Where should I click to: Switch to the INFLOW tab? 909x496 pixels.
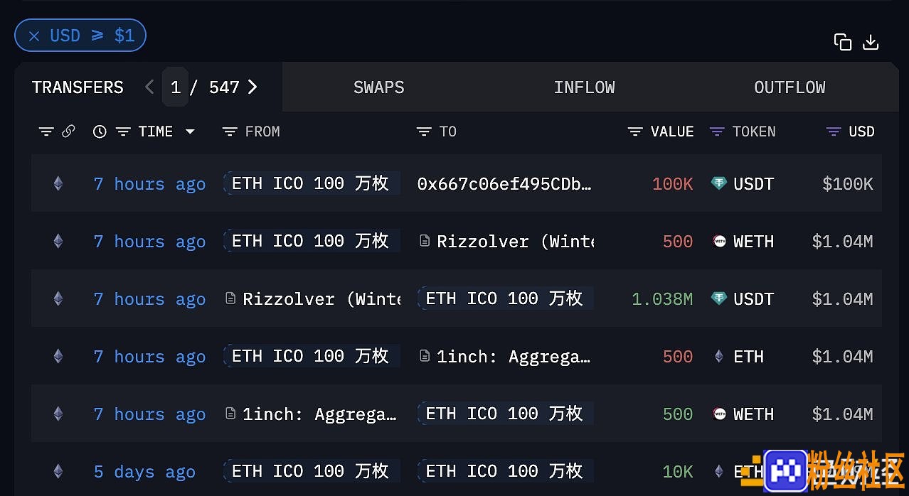point(585,87)
